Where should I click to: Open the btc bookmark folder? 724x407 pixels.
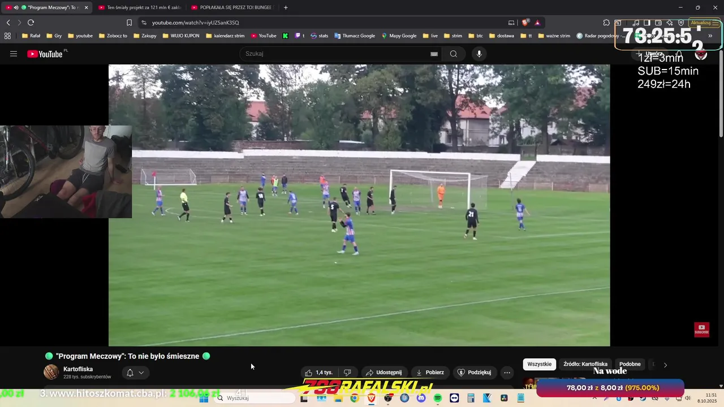(476, 36)
